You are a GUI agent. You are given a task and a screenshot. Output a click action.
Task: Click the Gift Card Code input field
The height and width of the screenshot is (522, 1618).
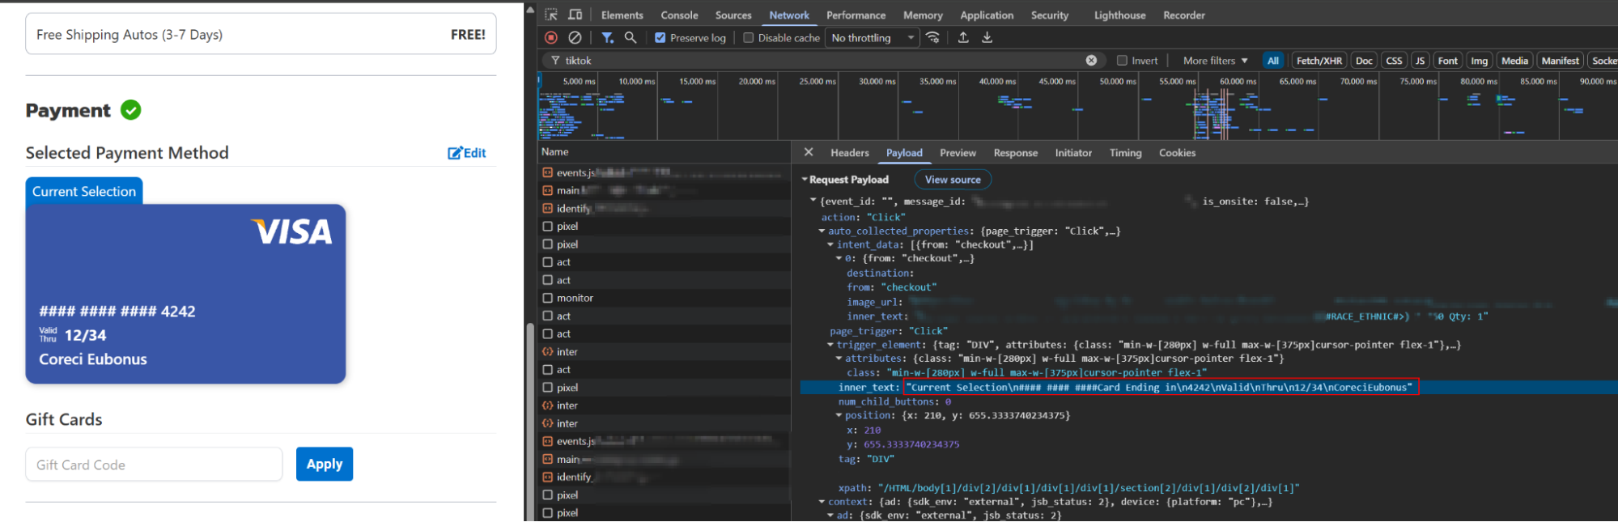(154, 465)
